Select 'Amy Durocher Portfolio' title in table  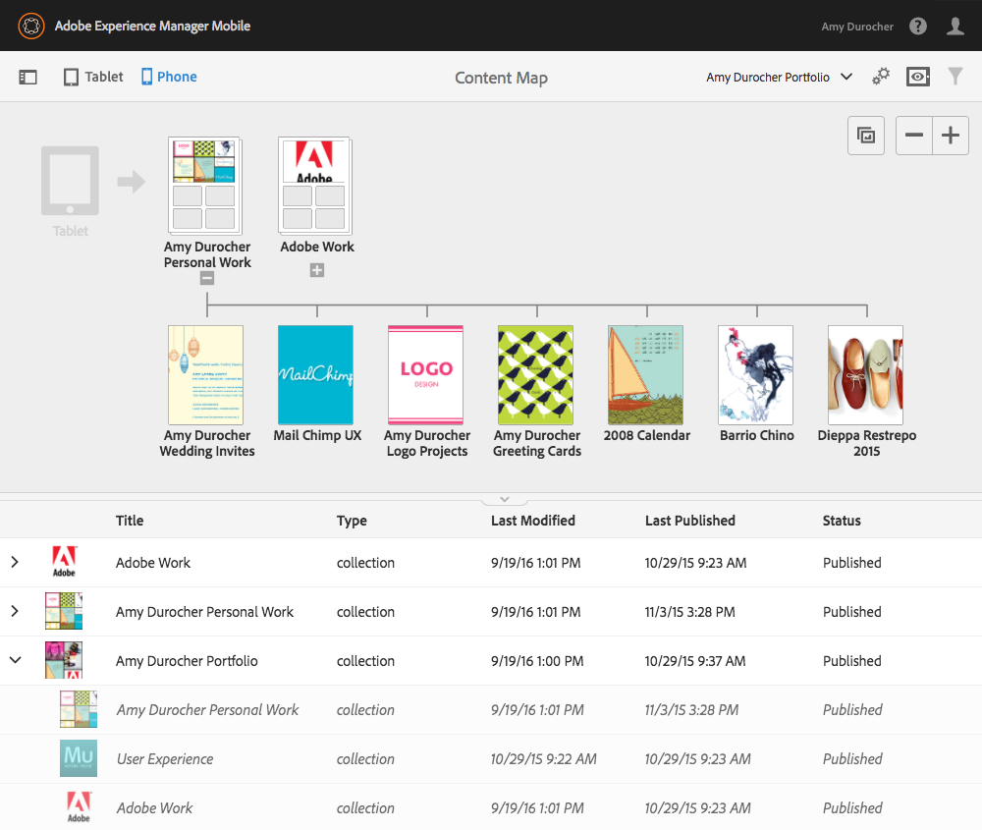pos(187,661)
